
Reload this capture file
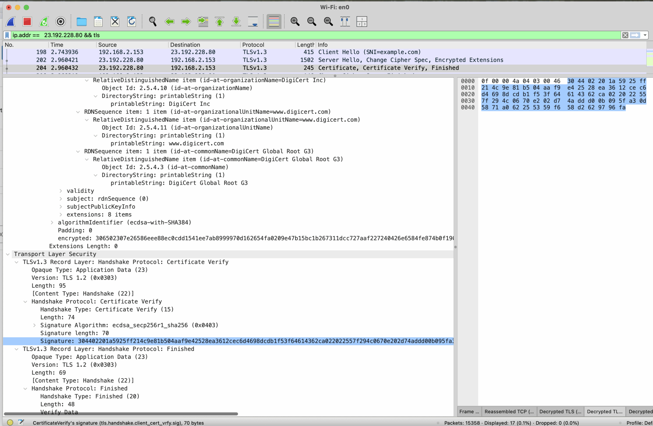click(132, 21)
